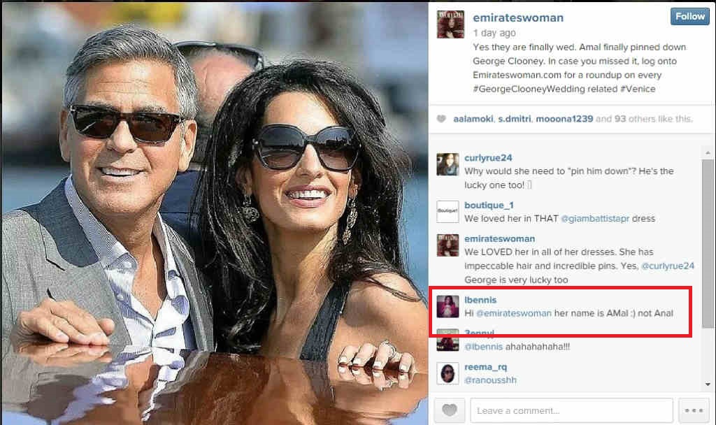Image resolution: width=716 pixels, height=425 pixels.
Task: Open the emirateswoman username in post header
Action: coord(518,17)
